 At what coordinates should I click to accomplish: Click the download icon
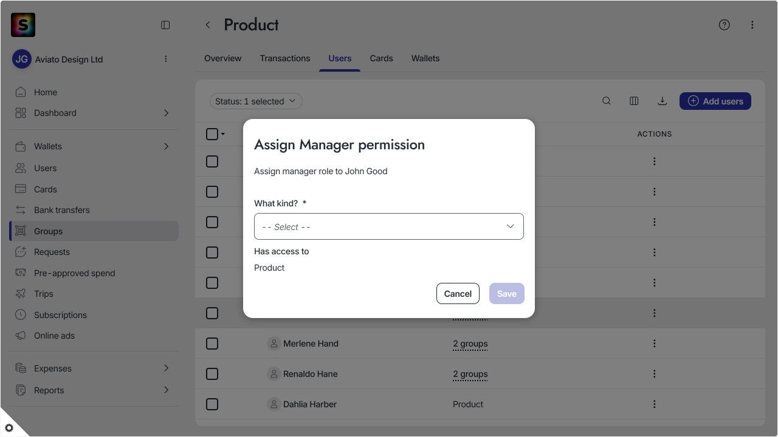(x=663, y=101)
